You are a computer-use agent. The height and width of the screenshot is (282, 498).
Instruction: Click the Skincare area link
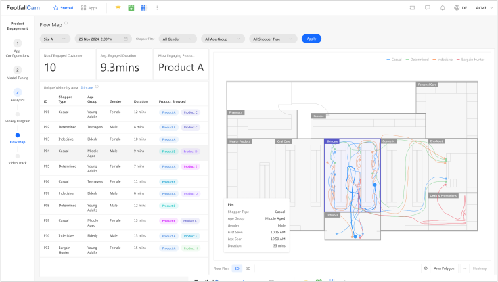(86, 87)
